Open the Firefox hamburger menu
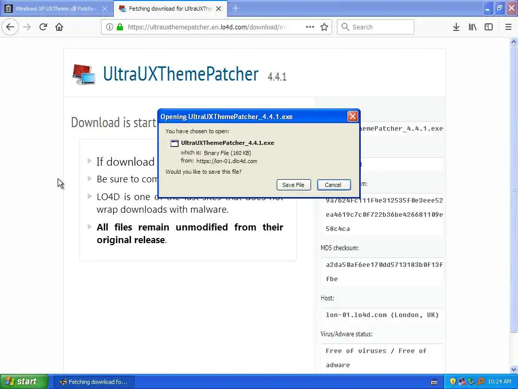The height and width of the screenshot is (389, 518). pyautogui.click(x=508, y=27)
